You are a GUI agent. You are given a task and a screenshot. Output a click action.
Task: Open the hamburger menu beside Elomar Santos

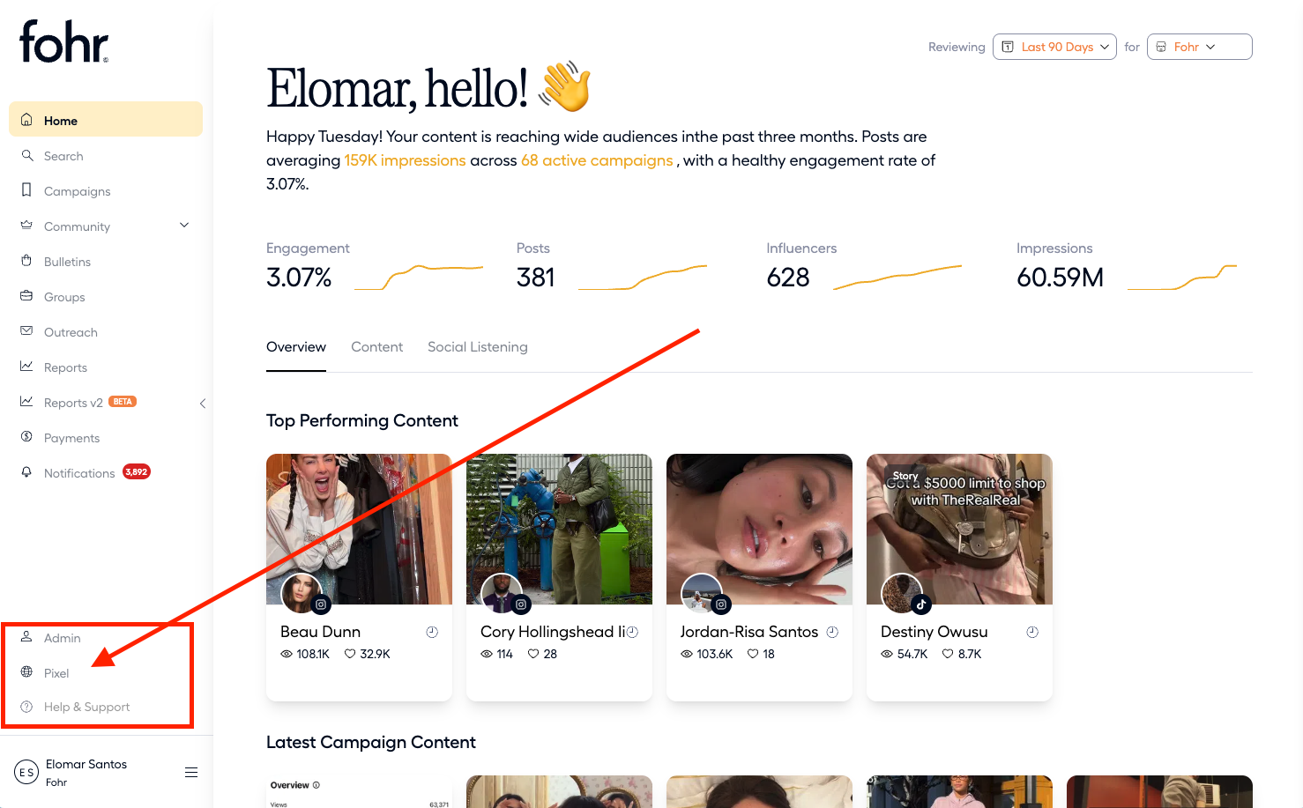(191, 773)
